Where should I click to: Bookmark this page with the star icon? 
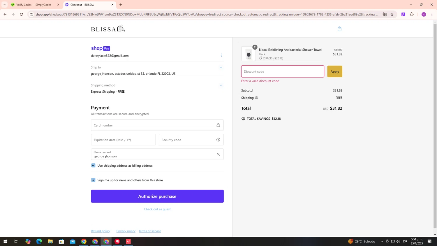(x=392, y=14)
